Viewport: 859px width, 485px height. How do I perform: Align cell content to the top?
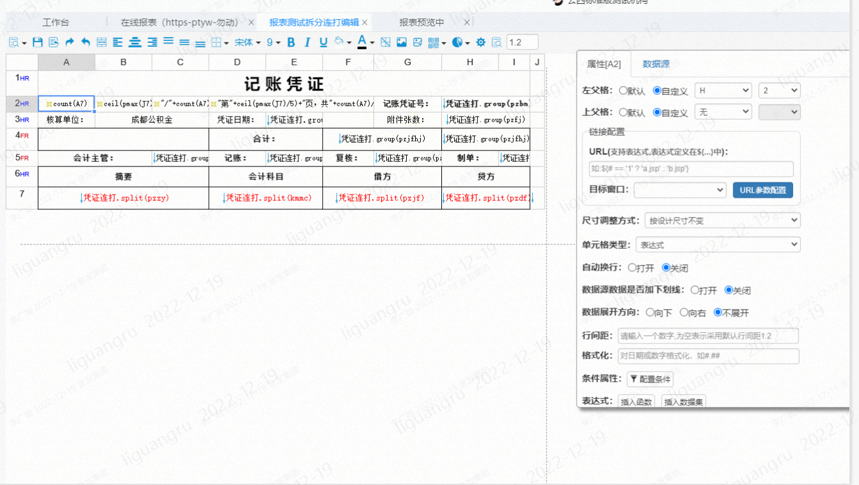[x=168, y=41]
